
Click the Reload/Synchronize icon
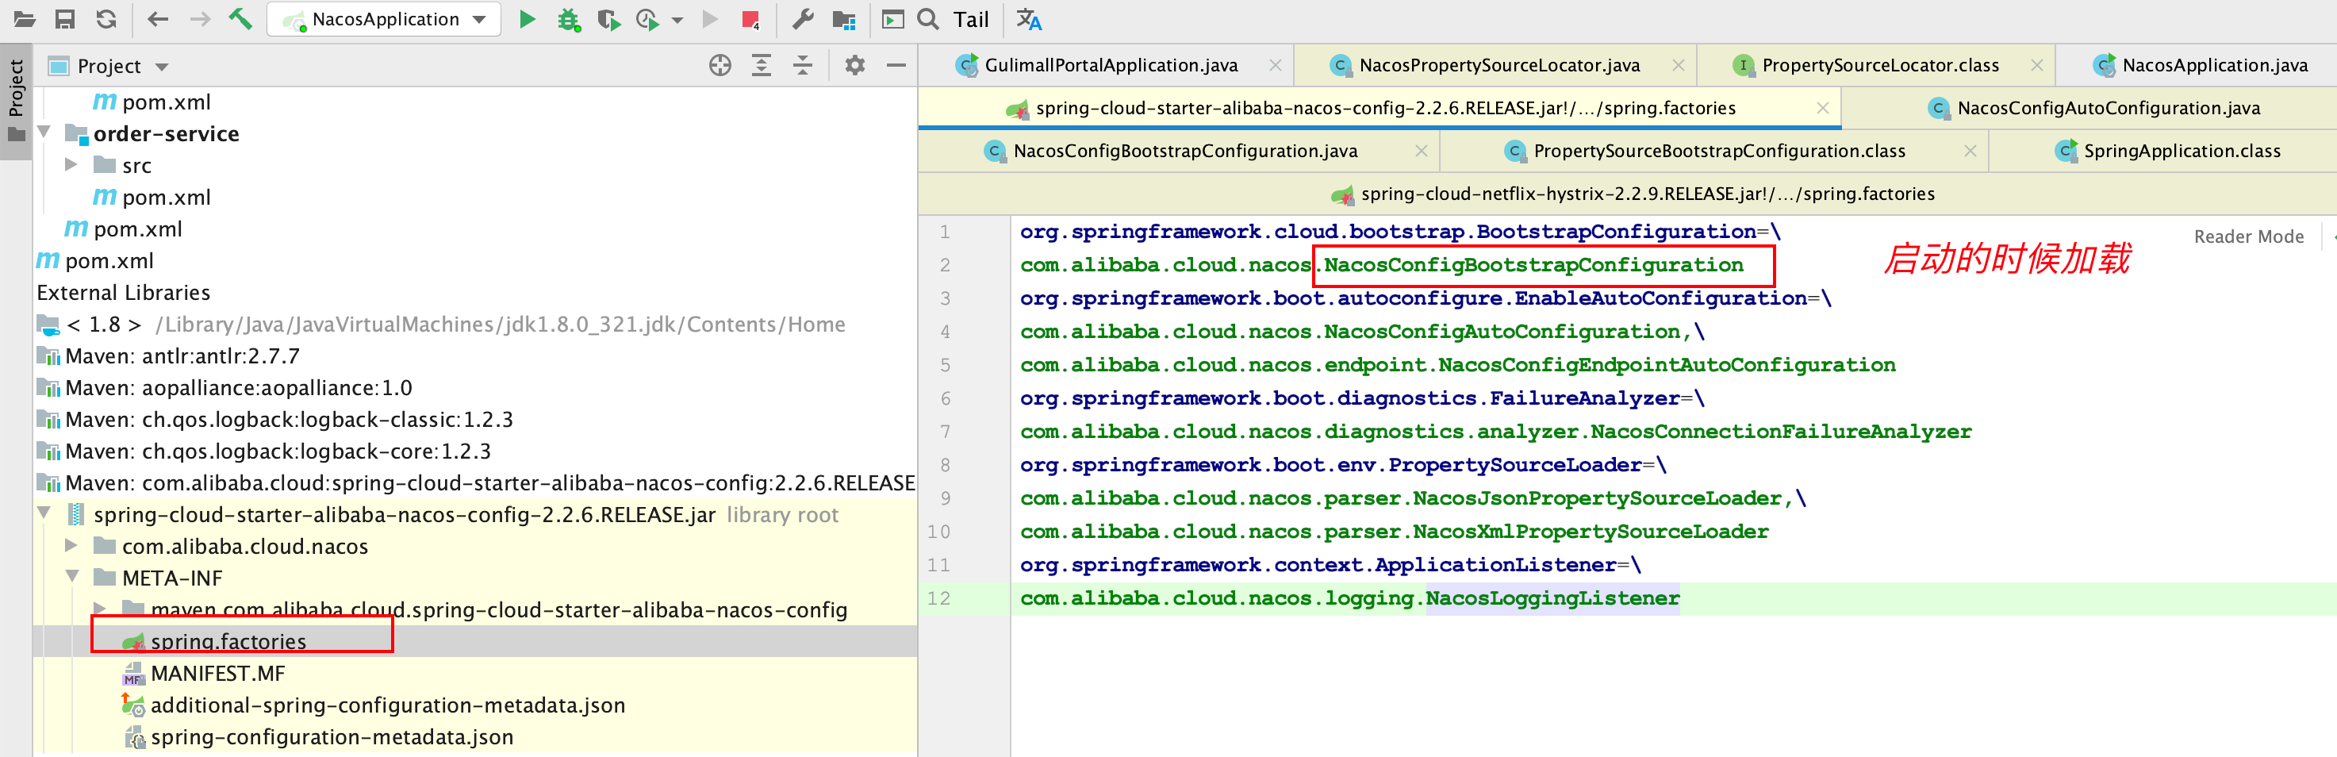coord(106,19)
